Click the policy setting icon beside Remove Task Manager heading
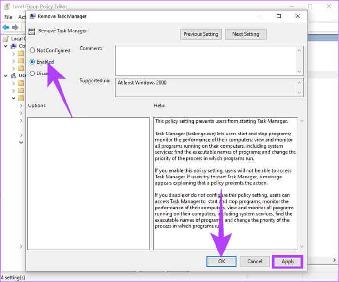This screenshot has width=339, height=282. coord(31,31)
